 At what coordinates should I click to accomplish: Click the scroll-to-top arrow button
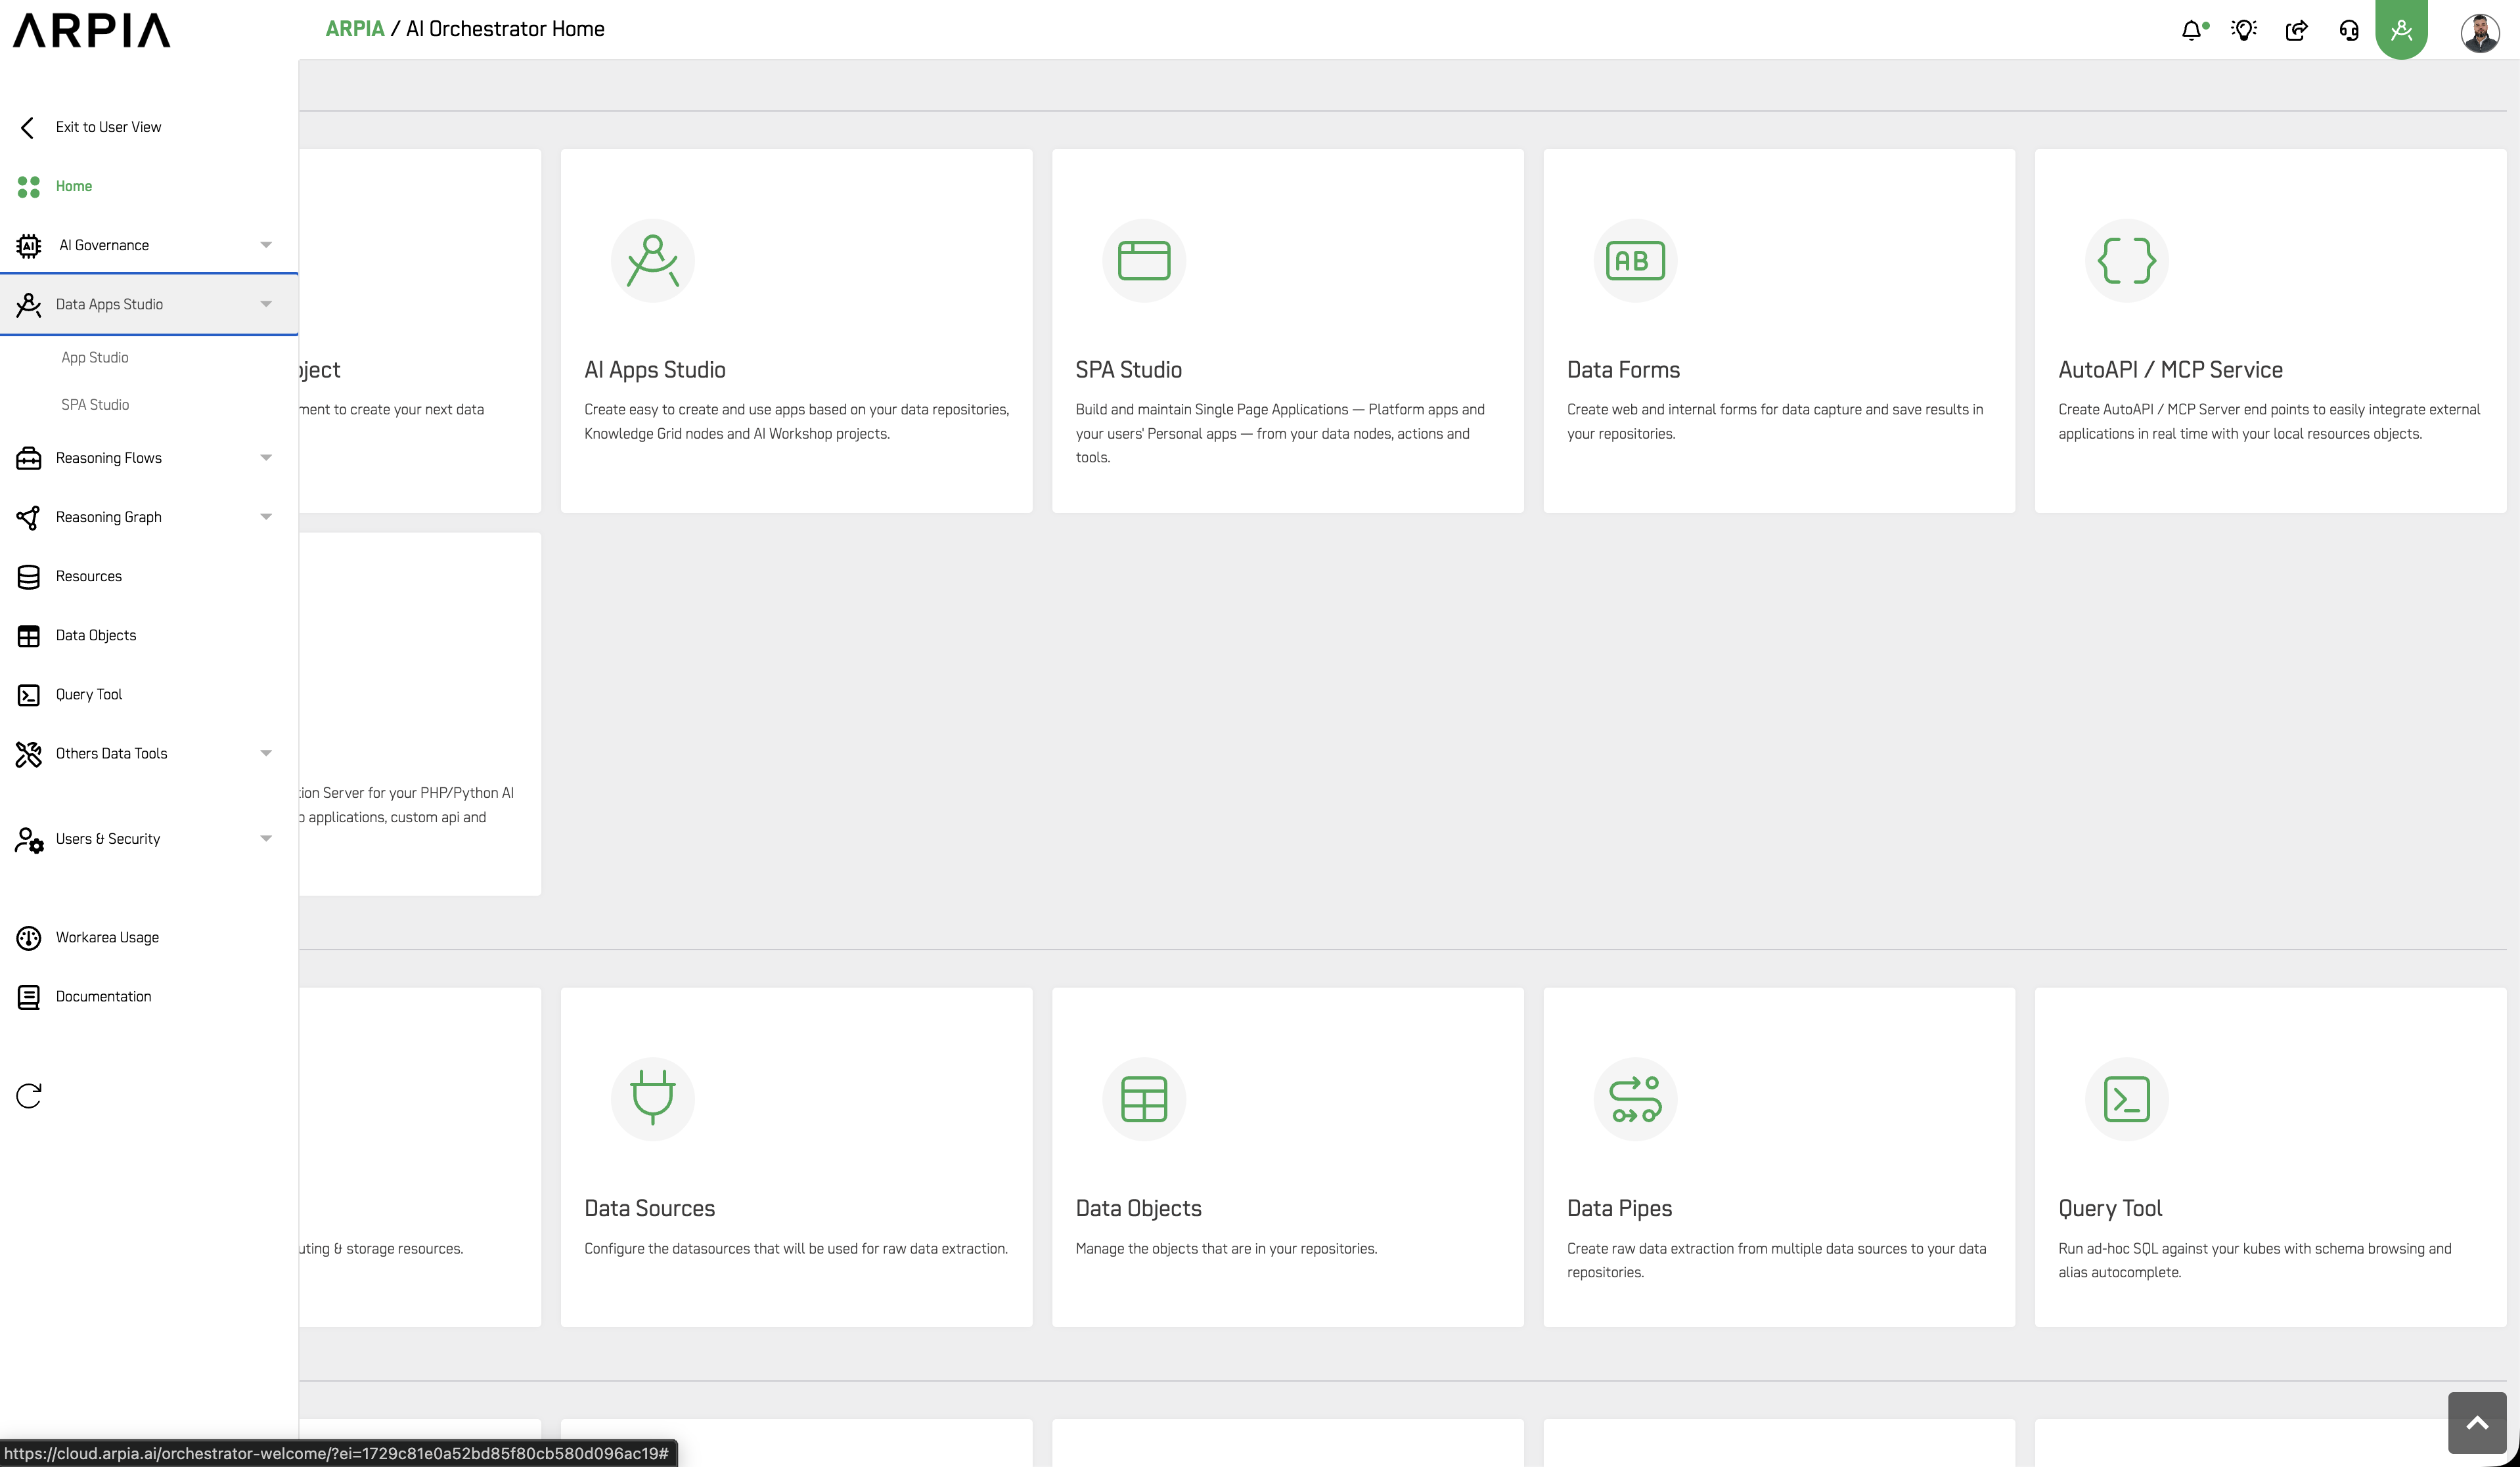tap(2477, 1422)
